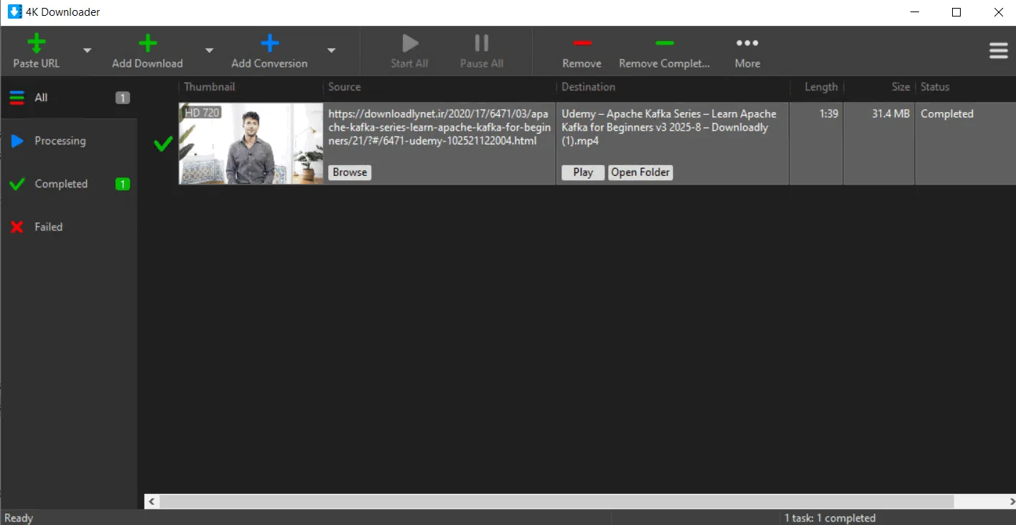Screen dimensions: 1016x525
Task: Filter by Failed tasks
Action: pyautogui.click(x=69, y=227)
